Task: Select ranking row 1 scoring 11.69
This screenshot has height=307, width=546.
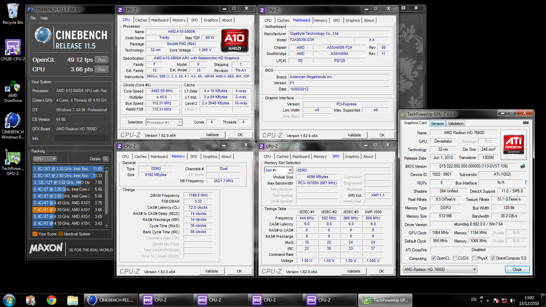Action: tap(68, 169)
